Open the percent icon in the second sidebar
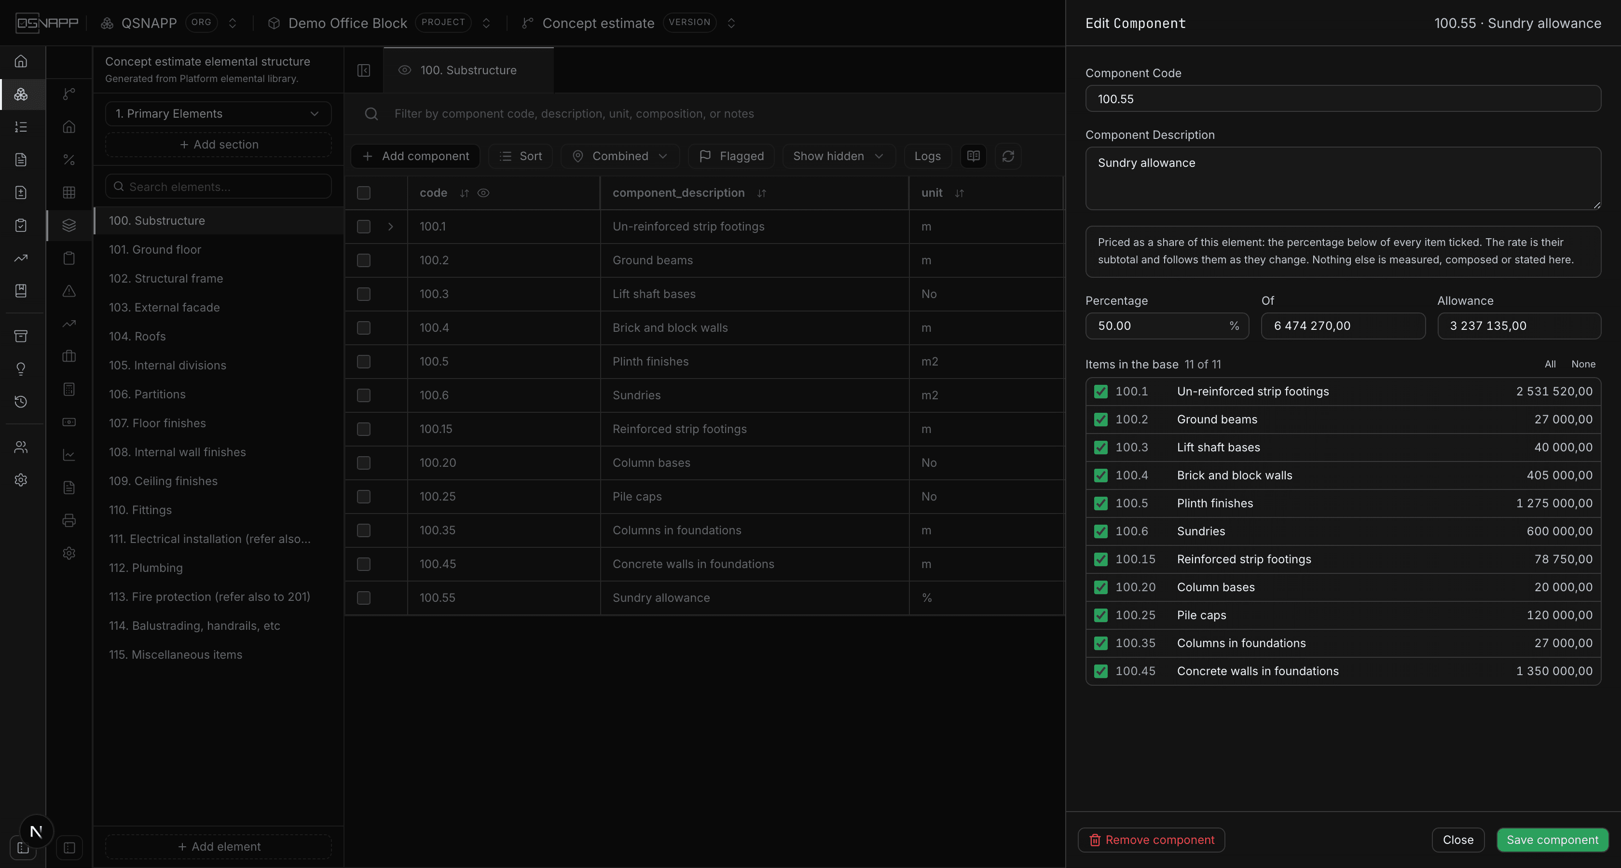Screen dimensions: 1621x868 click(x=69, y=160)
